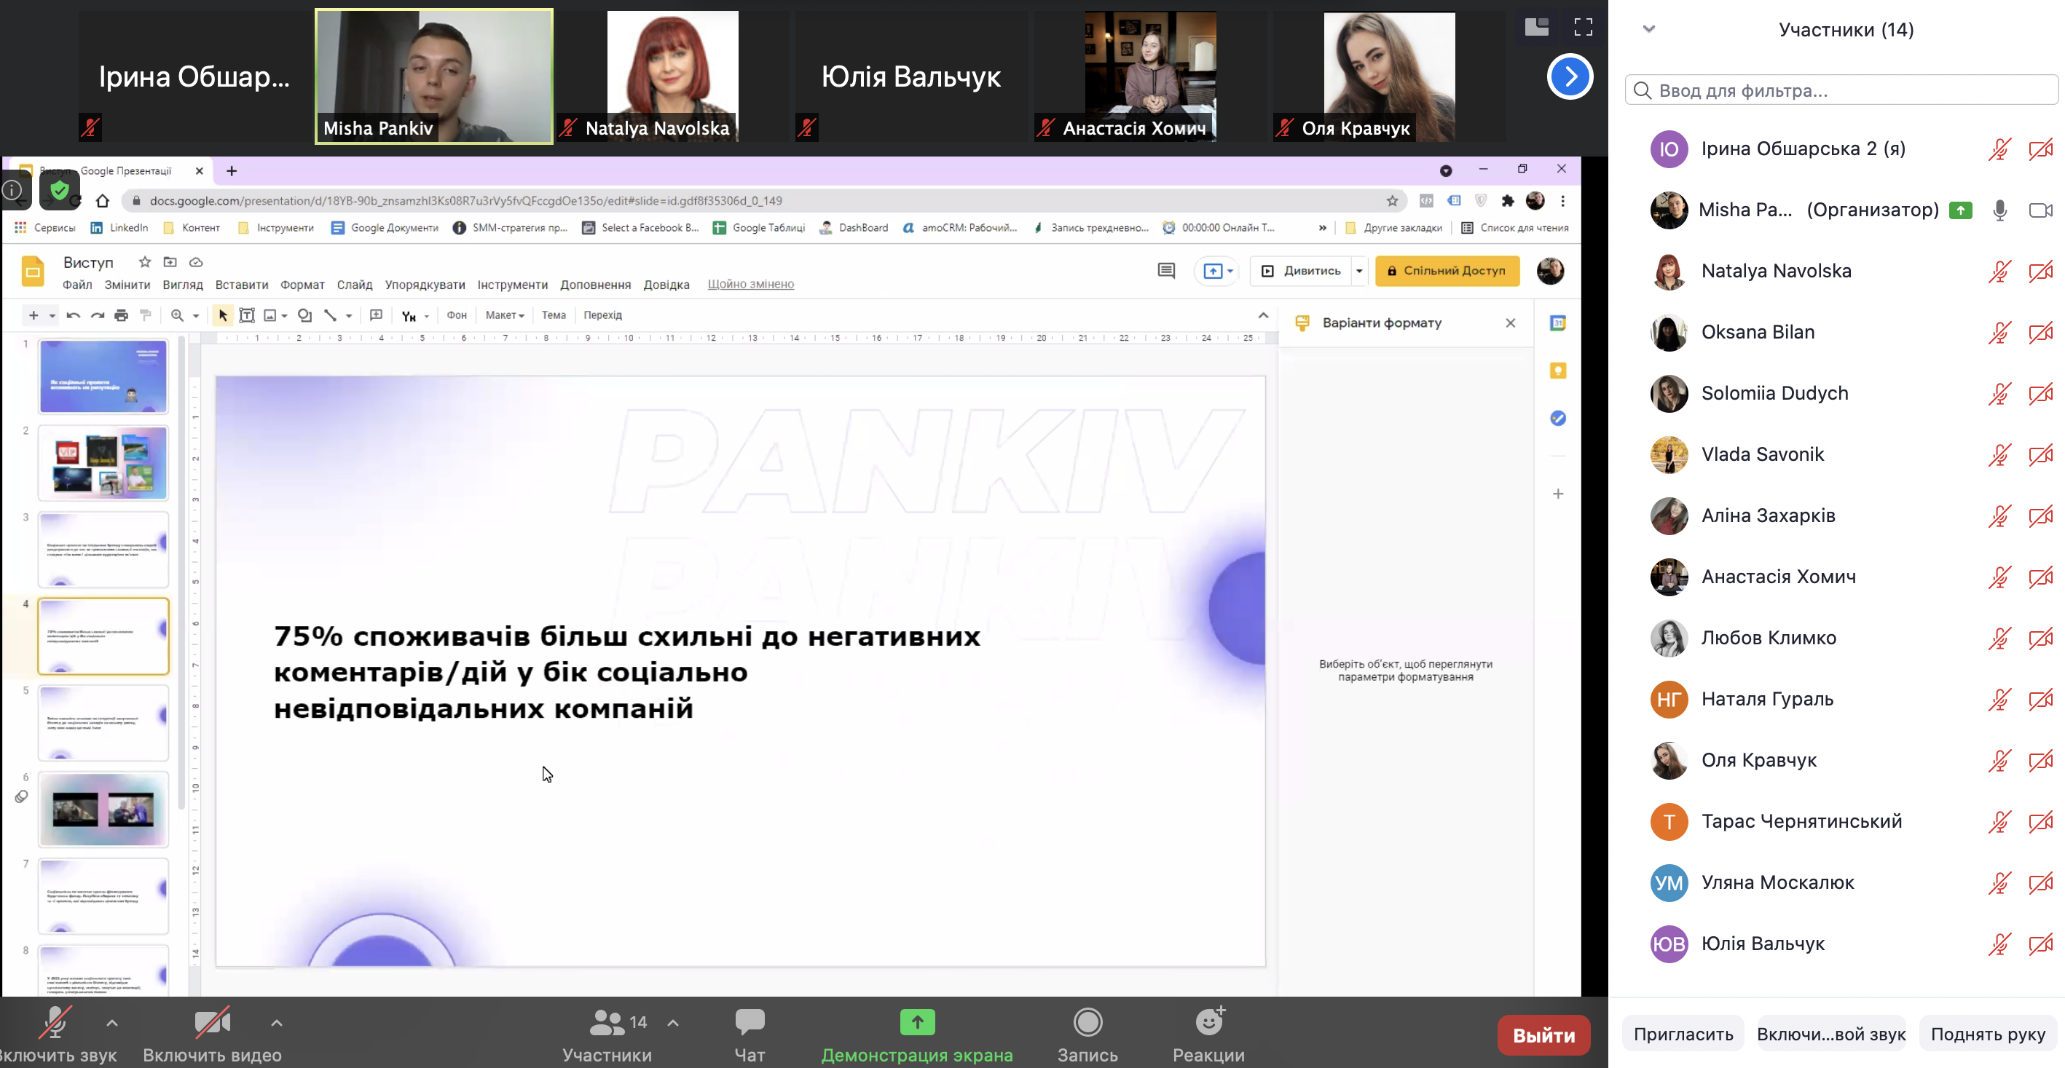The width and height of the screenshot is (2065, 1068).
Task: Open the Файл menu
Action: [77, 285]
